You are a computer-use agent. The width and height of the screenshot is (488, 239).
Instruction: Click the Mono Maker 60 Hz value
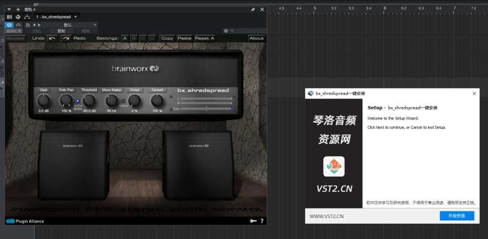112,110
